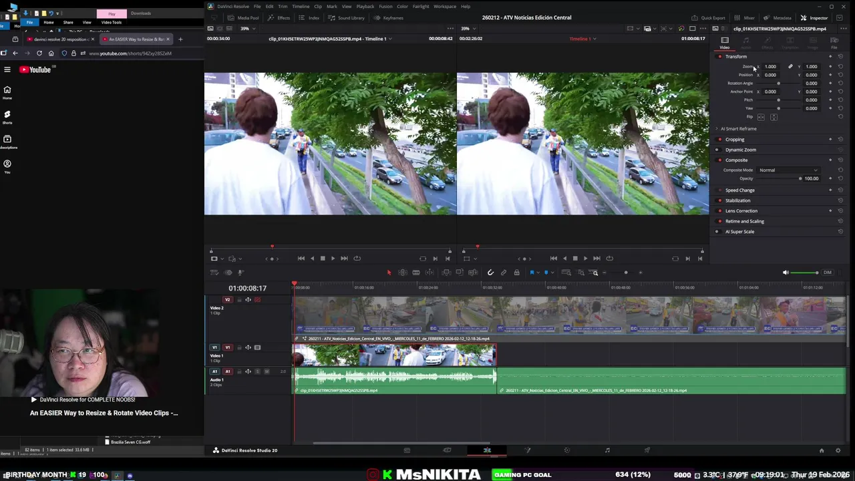Open the Metadata panel
This screenshot has width=855, height=481.
click(x=778, y=18)
